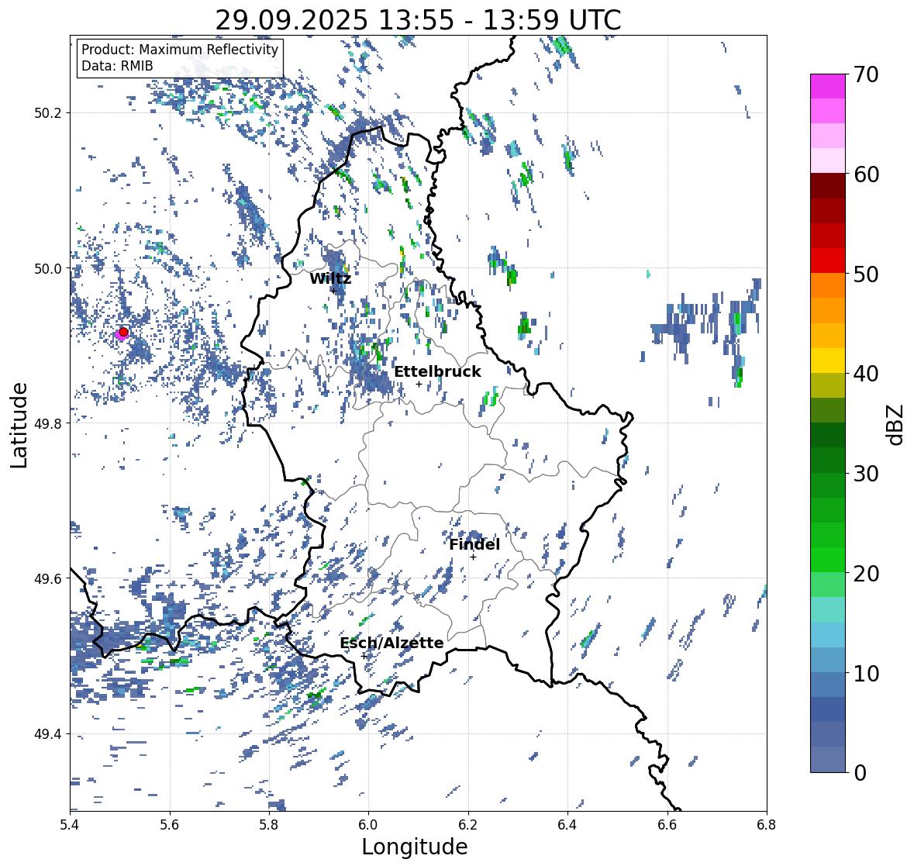914x866 pixels.
Task: Click the latitude tick label 50.0
Action: pyautogui.click(x=48, y=269)
